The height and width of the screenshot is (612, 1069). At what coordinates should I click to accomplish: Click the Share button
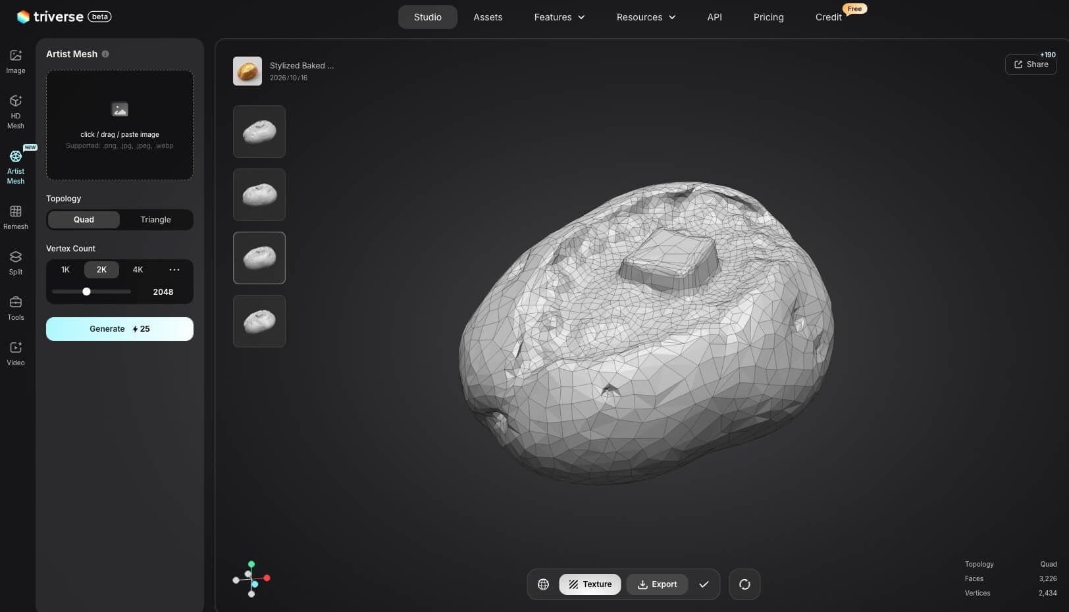[x=1031, y=64]
